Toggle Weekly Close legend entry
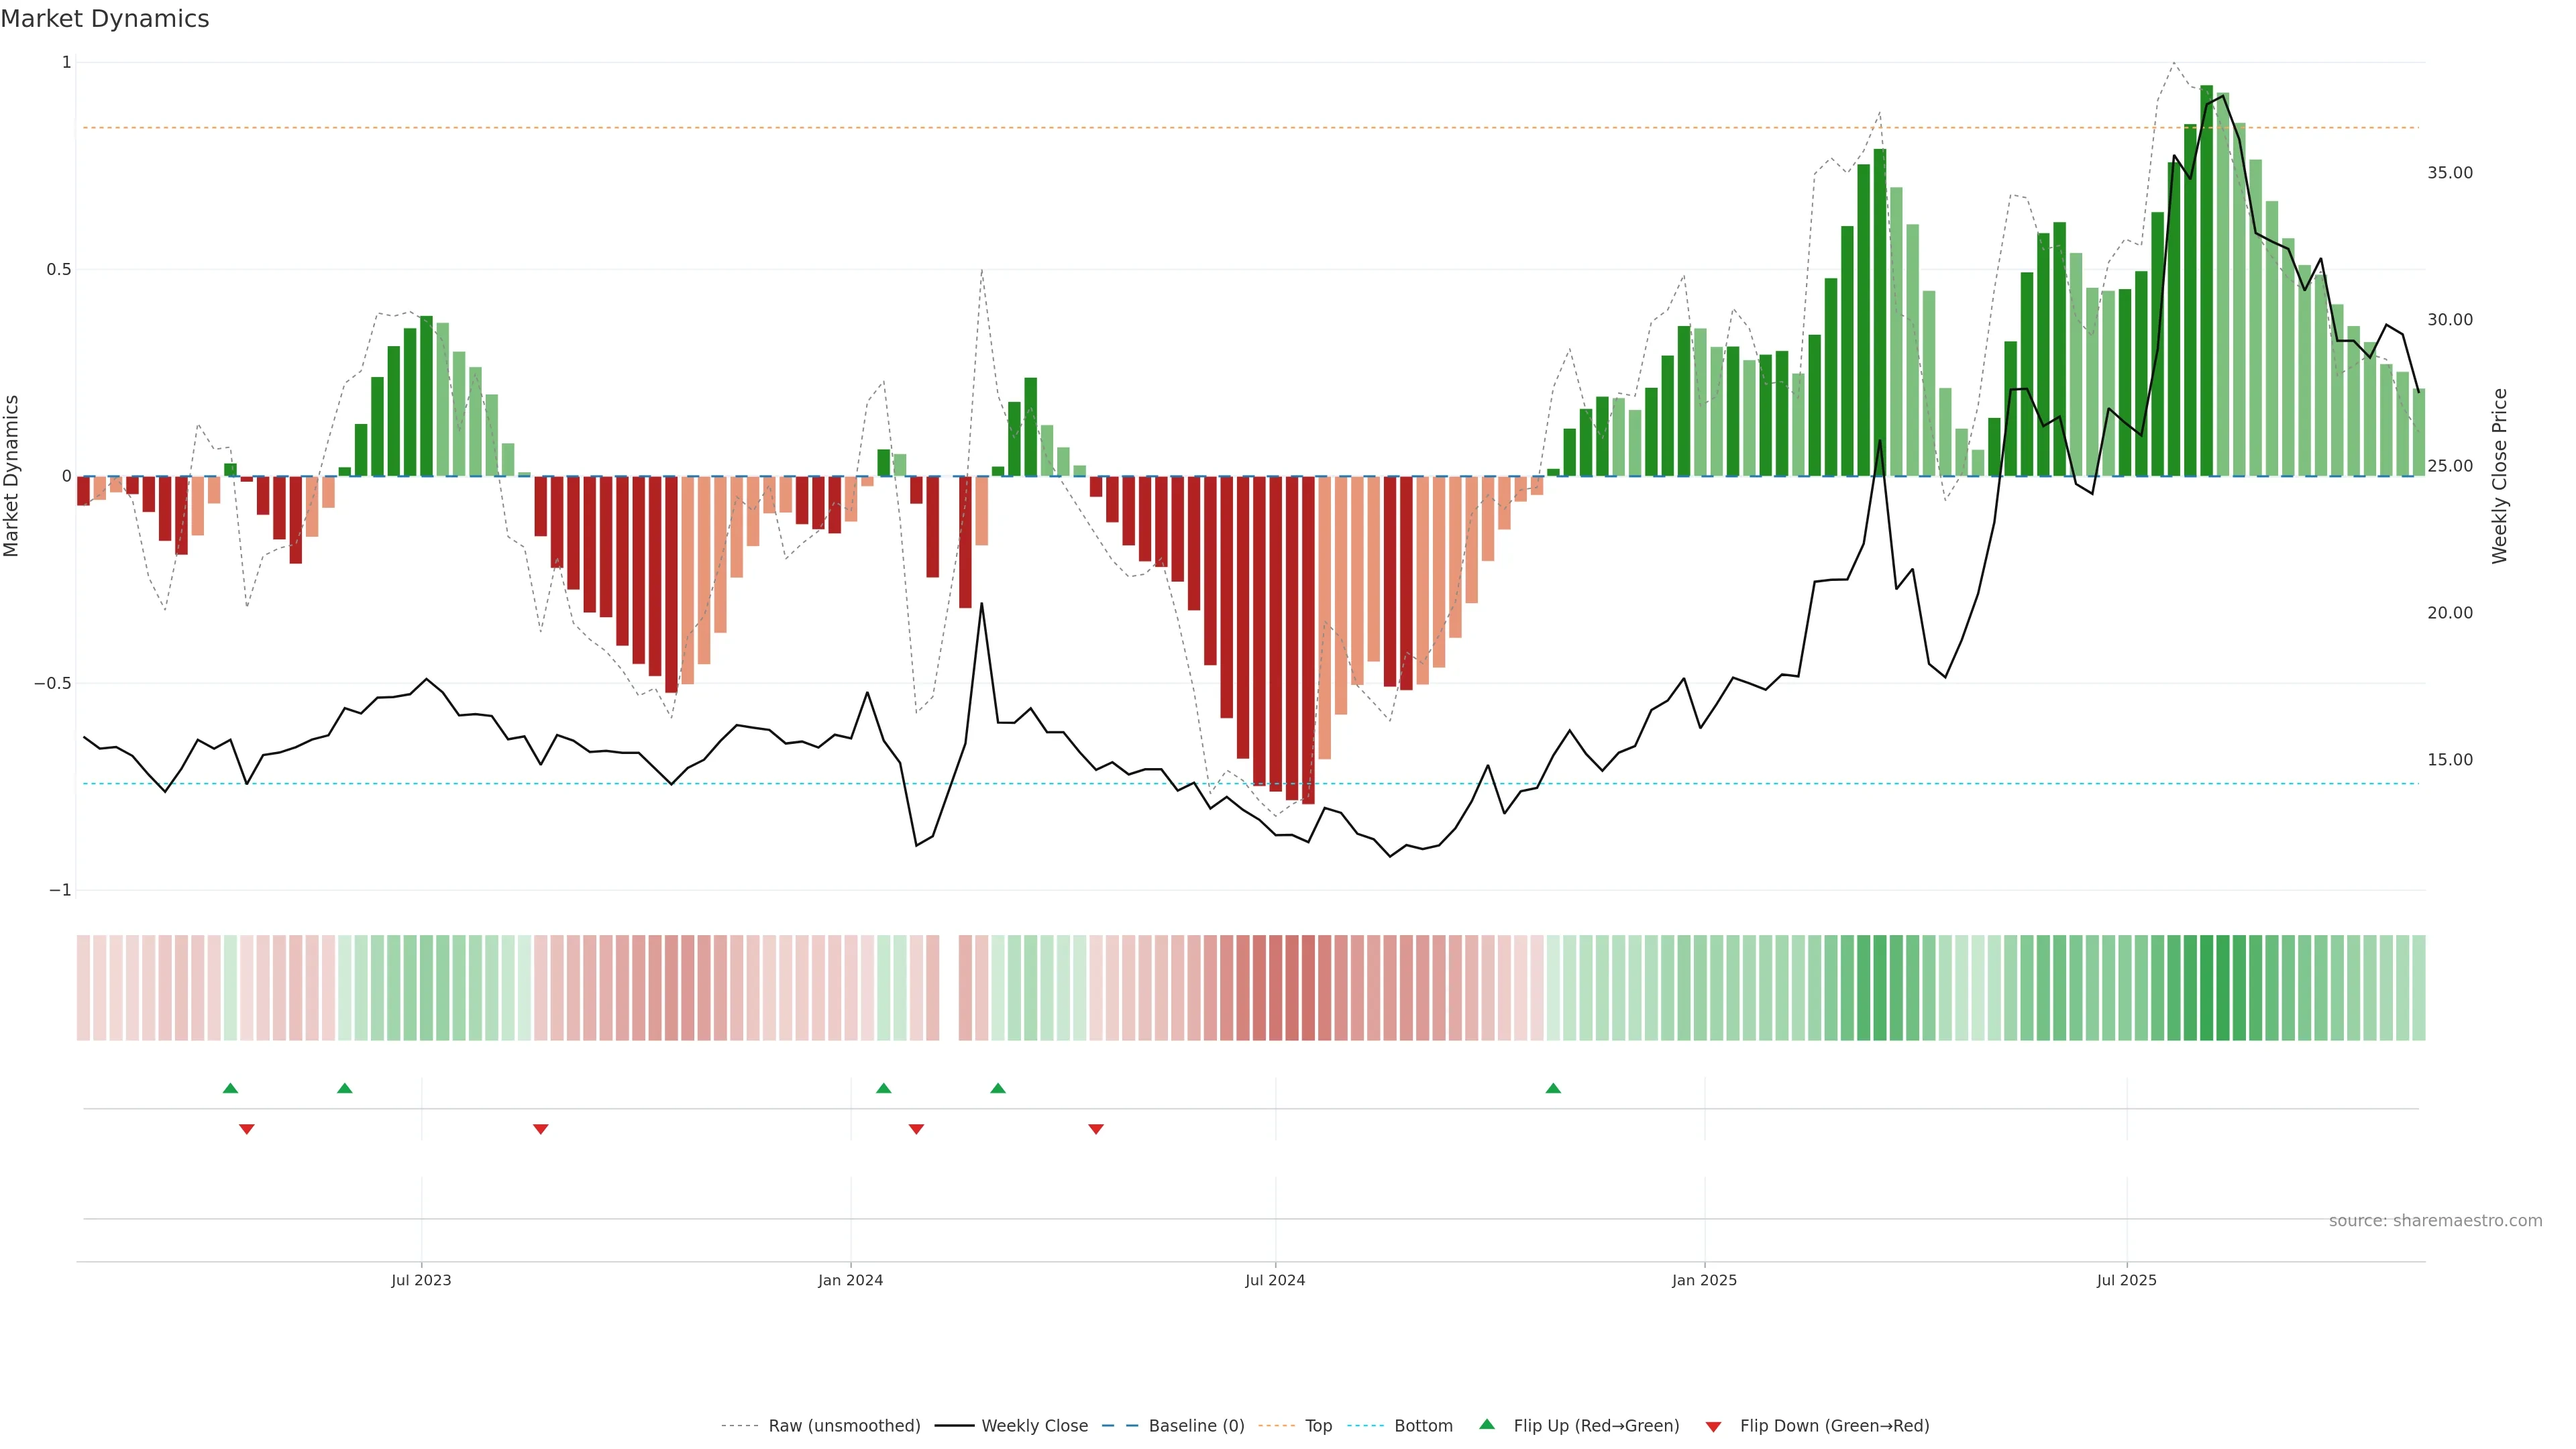The width and height of the screenshot is (2576, 1449). [1034, 1426]
